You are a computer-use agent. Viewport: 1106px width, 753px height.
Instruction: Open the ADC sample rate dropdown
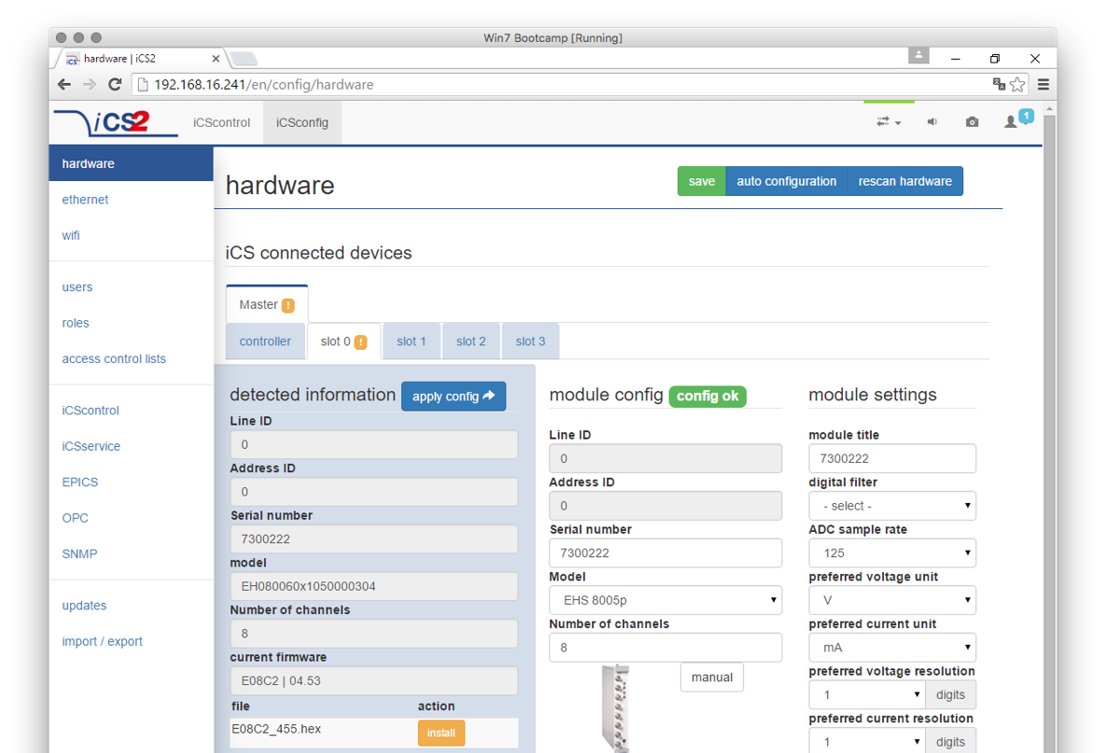891,553
